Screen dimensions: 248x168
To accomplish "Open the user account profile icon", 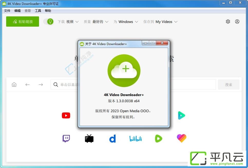I will click(237, 22).
